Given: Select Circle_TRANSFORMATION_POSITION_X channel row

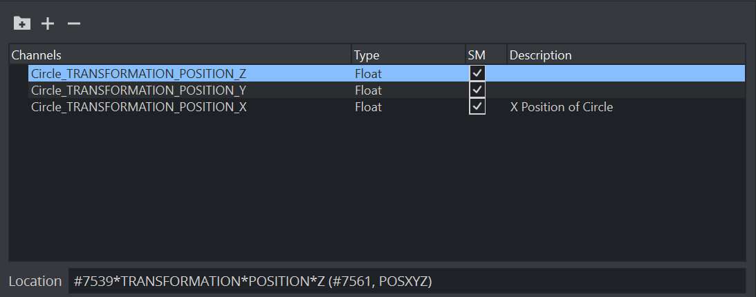Looking at the screenshot, I should click(x=138, y=107).
